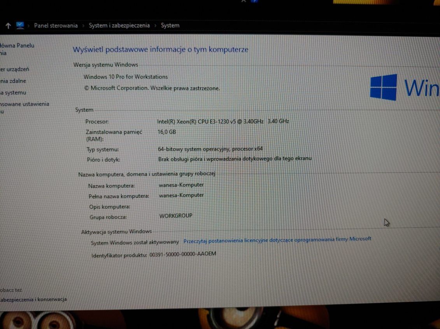Click the 'Opis komputera:' label
The image size is (440, 329).
pos(110,207)
